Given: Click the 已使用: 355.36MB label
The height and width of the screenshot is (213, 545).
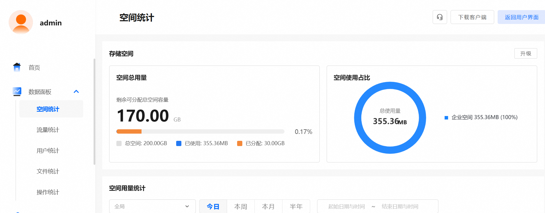Looking at the screenshot, I should (x=206, y=143).
